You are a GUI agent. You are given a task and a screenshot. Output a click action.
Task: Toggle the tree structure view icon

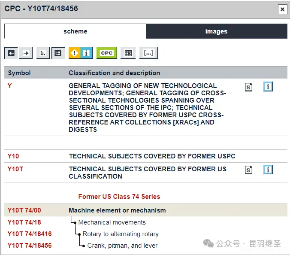(58, 53)
